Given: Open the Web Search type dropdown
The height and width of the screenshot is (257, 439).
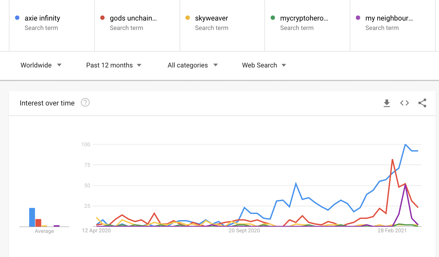Looking at the screenshot, I should [264, 65].
